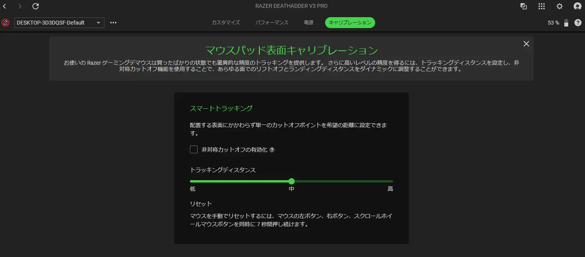Set tracking distance to 高 end label
The height and width of the screenshot is (257, 585).
click(390, 189)
